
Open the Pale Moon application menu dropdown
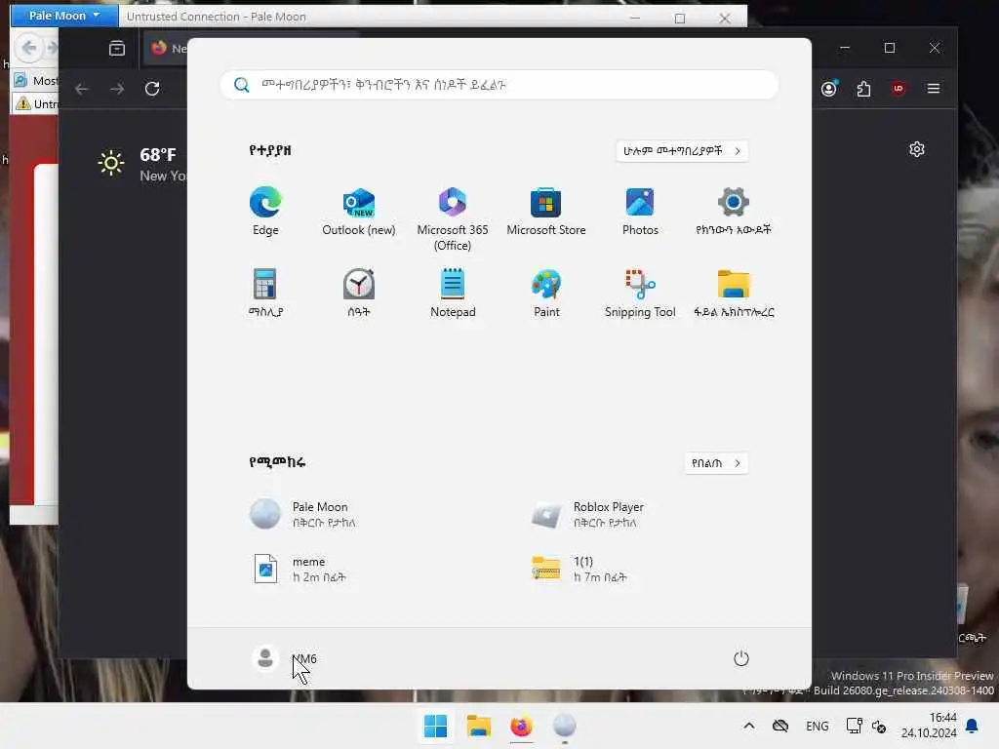pyautogui.click(x=64, y=16)
